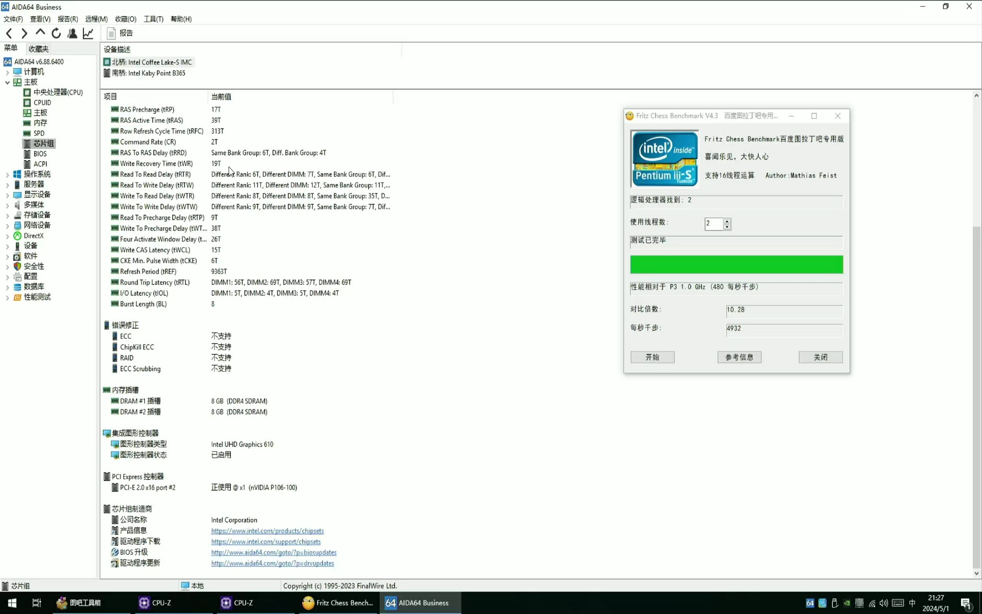This screenshot has width=982, height=614.
Task: Expand the 显示设备 tree node
Action: pyautogui.click(x=7, y=195)
